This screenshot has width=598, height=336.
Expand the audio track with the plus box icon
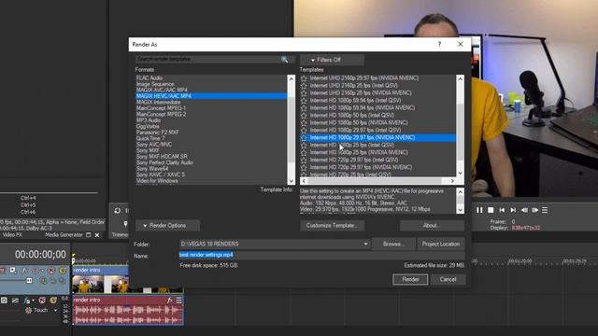point(4,301)
